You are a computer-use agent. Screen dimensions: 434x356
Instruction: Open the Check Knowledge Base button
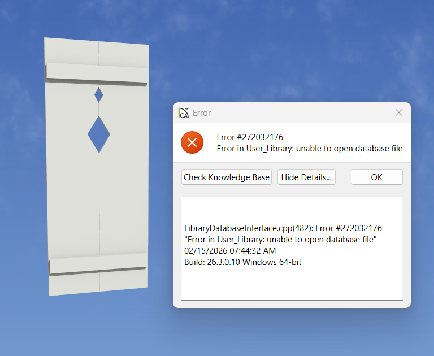(x=226, y=177)
